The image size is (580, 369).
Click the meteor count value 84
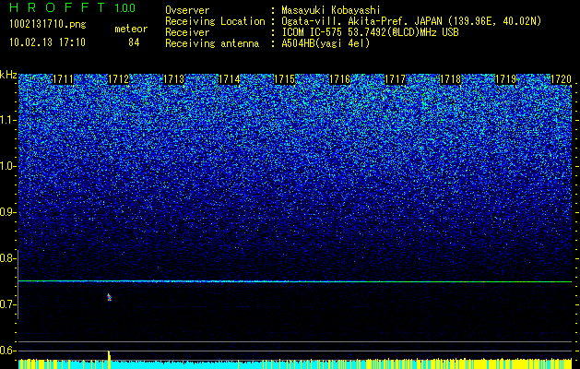[x=134, y=42]
